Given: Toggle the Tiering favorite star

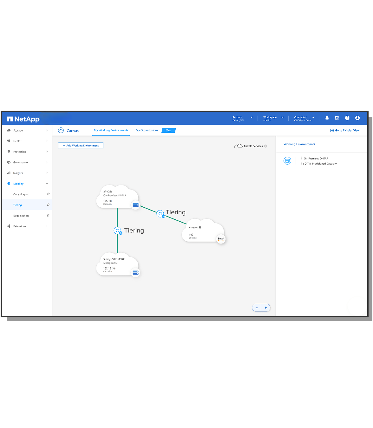Looking at the screenshot, I should pos(48,205).
